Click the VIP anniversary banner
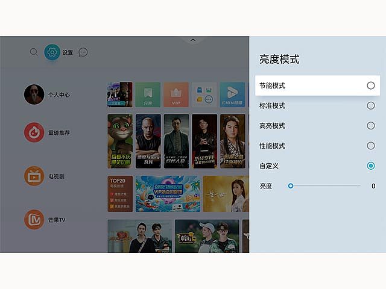The image size is (386, 289). [168, 194]
